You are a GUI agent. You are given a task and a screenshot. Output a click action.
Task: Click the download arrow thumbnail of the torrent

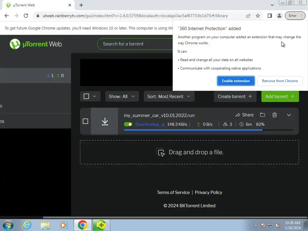click(x=105, y=121)
